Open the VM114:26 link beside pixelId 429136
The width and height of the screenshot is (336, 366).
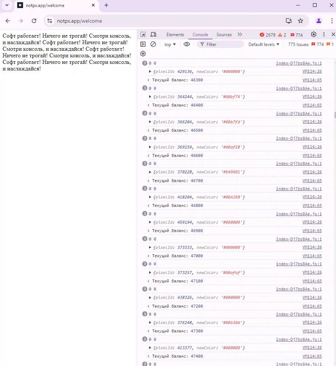coord(312,71)
